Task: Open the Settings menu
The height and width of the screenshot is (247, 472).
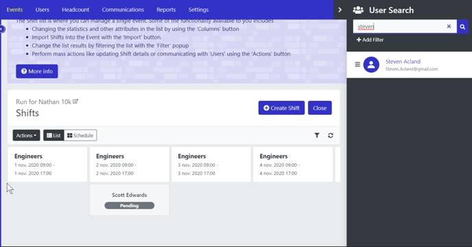Action: point(198,10)
